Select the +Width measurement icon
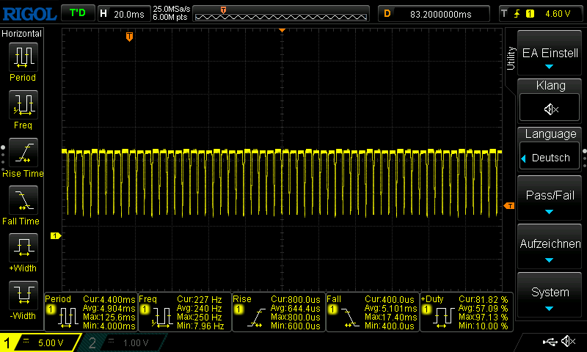Viewport: 587px width, 352px height. tap(23, 249)
